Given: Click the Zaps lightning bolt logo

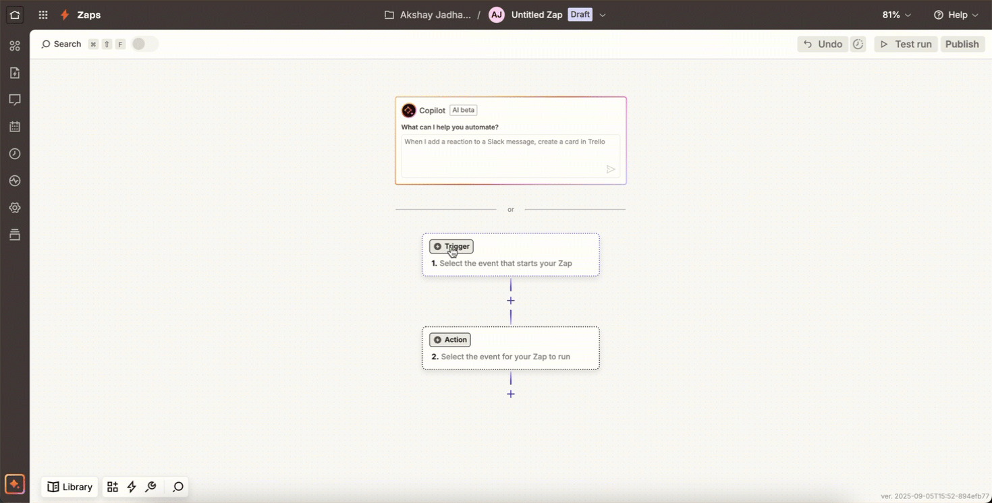Looking at the screenshot, I should pos(65,15).
